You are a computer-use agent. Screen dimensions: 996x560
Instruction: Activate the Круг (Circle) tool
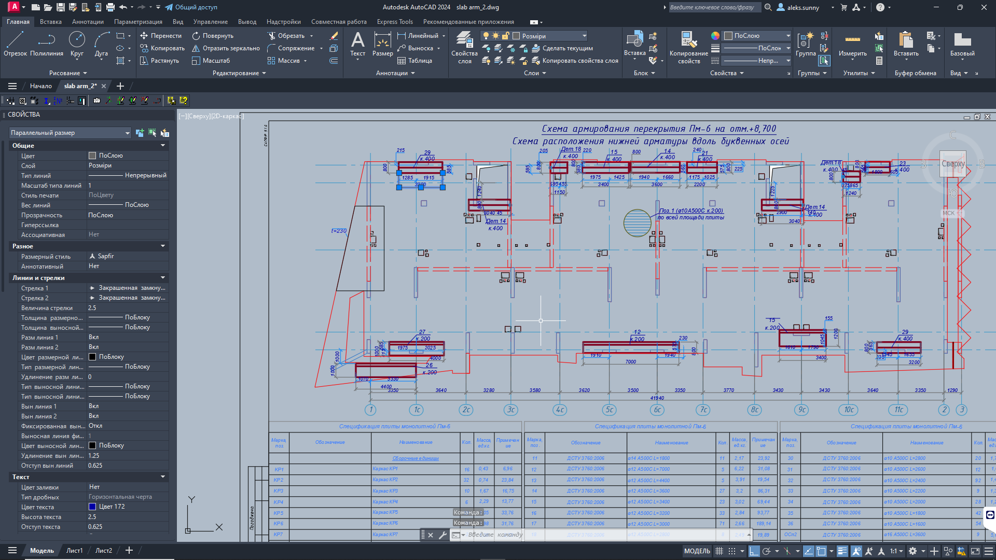[77, 41]
